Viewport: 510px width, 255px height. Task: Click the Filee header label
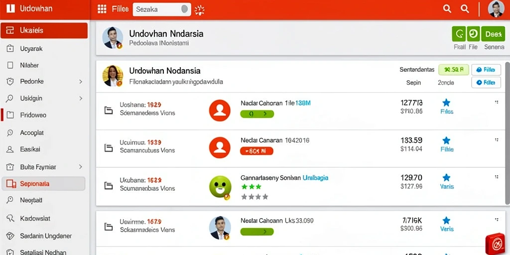click(x=120, y=9)
